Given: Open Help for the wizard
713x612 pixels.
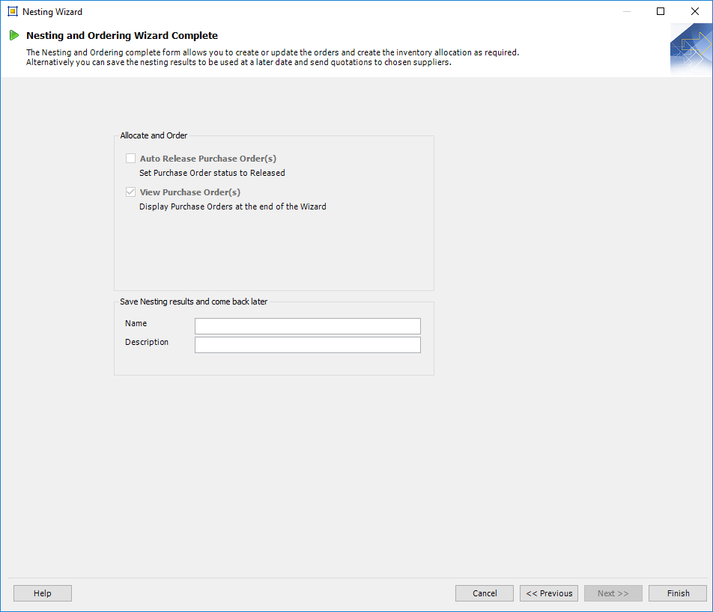Looking at the screenshot, I should point(43,593).
